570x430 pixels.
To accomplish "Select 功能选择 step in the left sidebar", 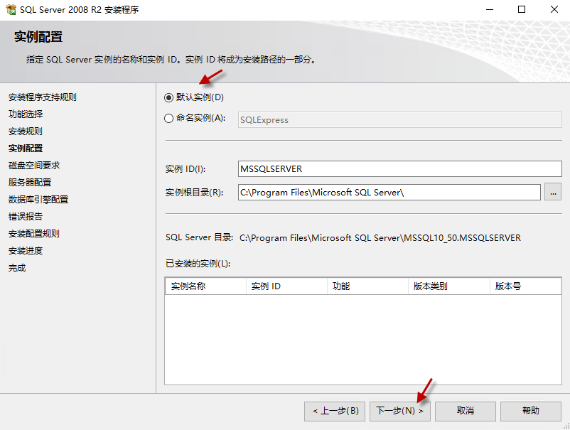I will [x=26, y=114].
